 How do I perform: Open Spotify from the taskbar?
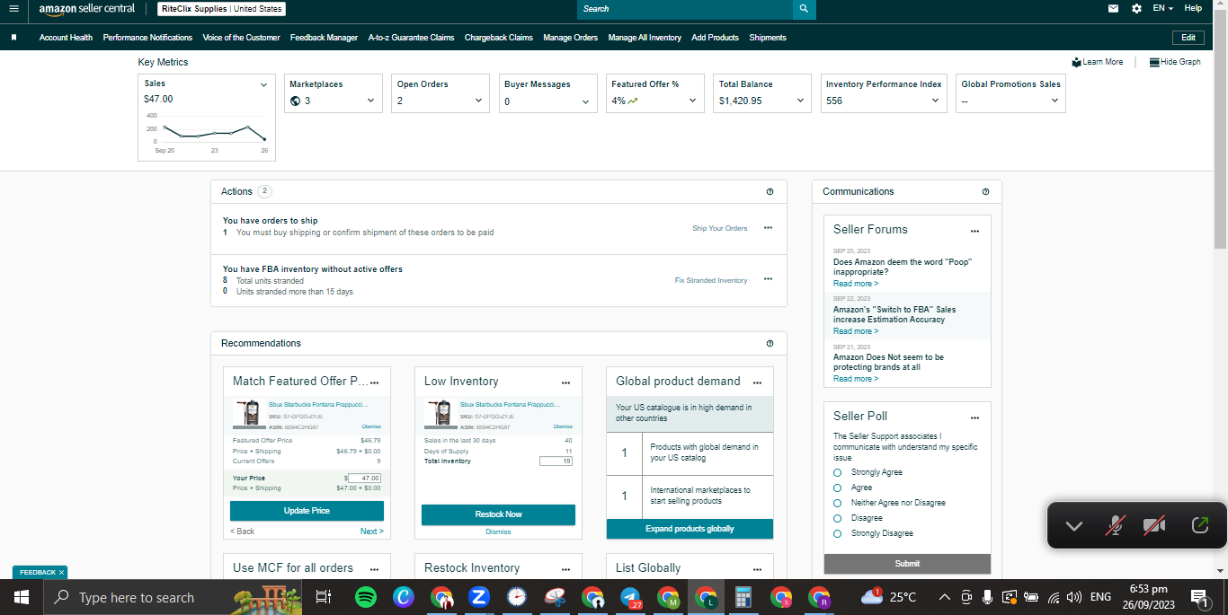pos(366,597)
